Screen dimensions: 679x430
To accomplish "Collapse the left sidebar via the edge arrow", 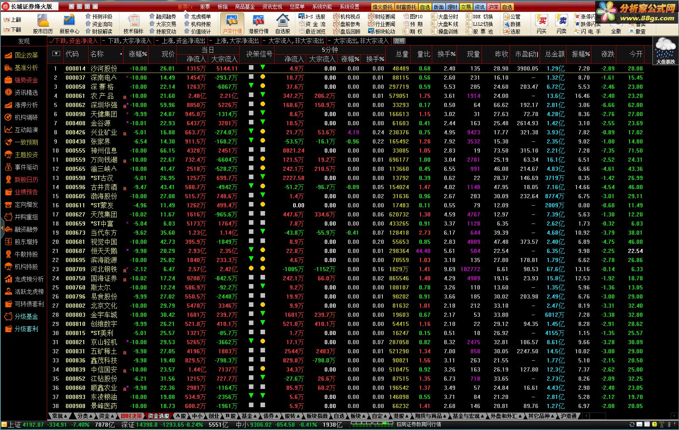I will point(2,228).
